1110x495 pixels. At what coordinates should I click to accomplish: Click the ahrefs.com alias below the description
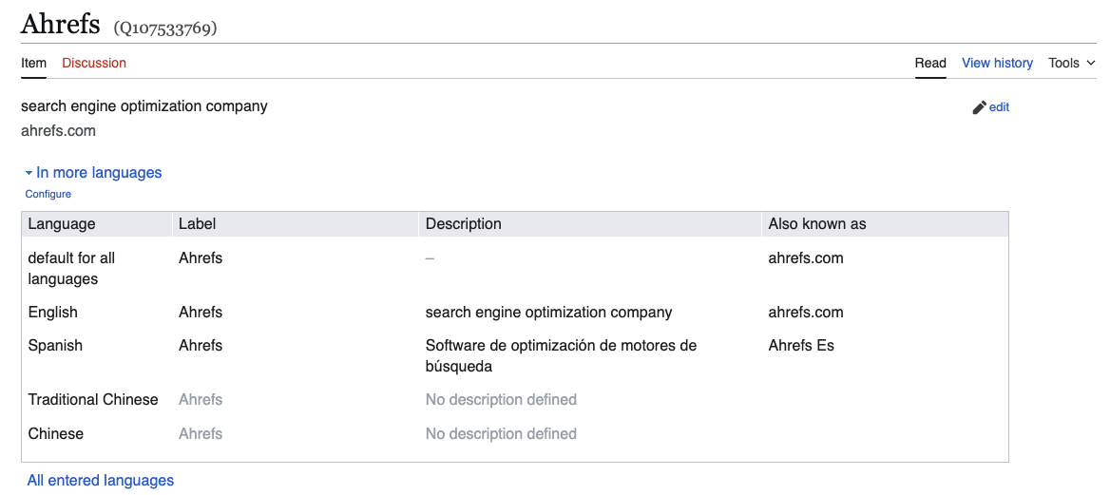(58, 131)
